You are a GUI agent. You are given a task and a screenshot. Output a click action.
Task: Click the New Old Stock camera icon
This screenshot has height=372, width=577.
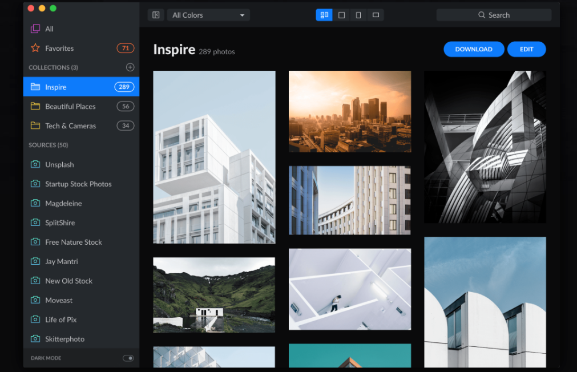pos(35,280)
